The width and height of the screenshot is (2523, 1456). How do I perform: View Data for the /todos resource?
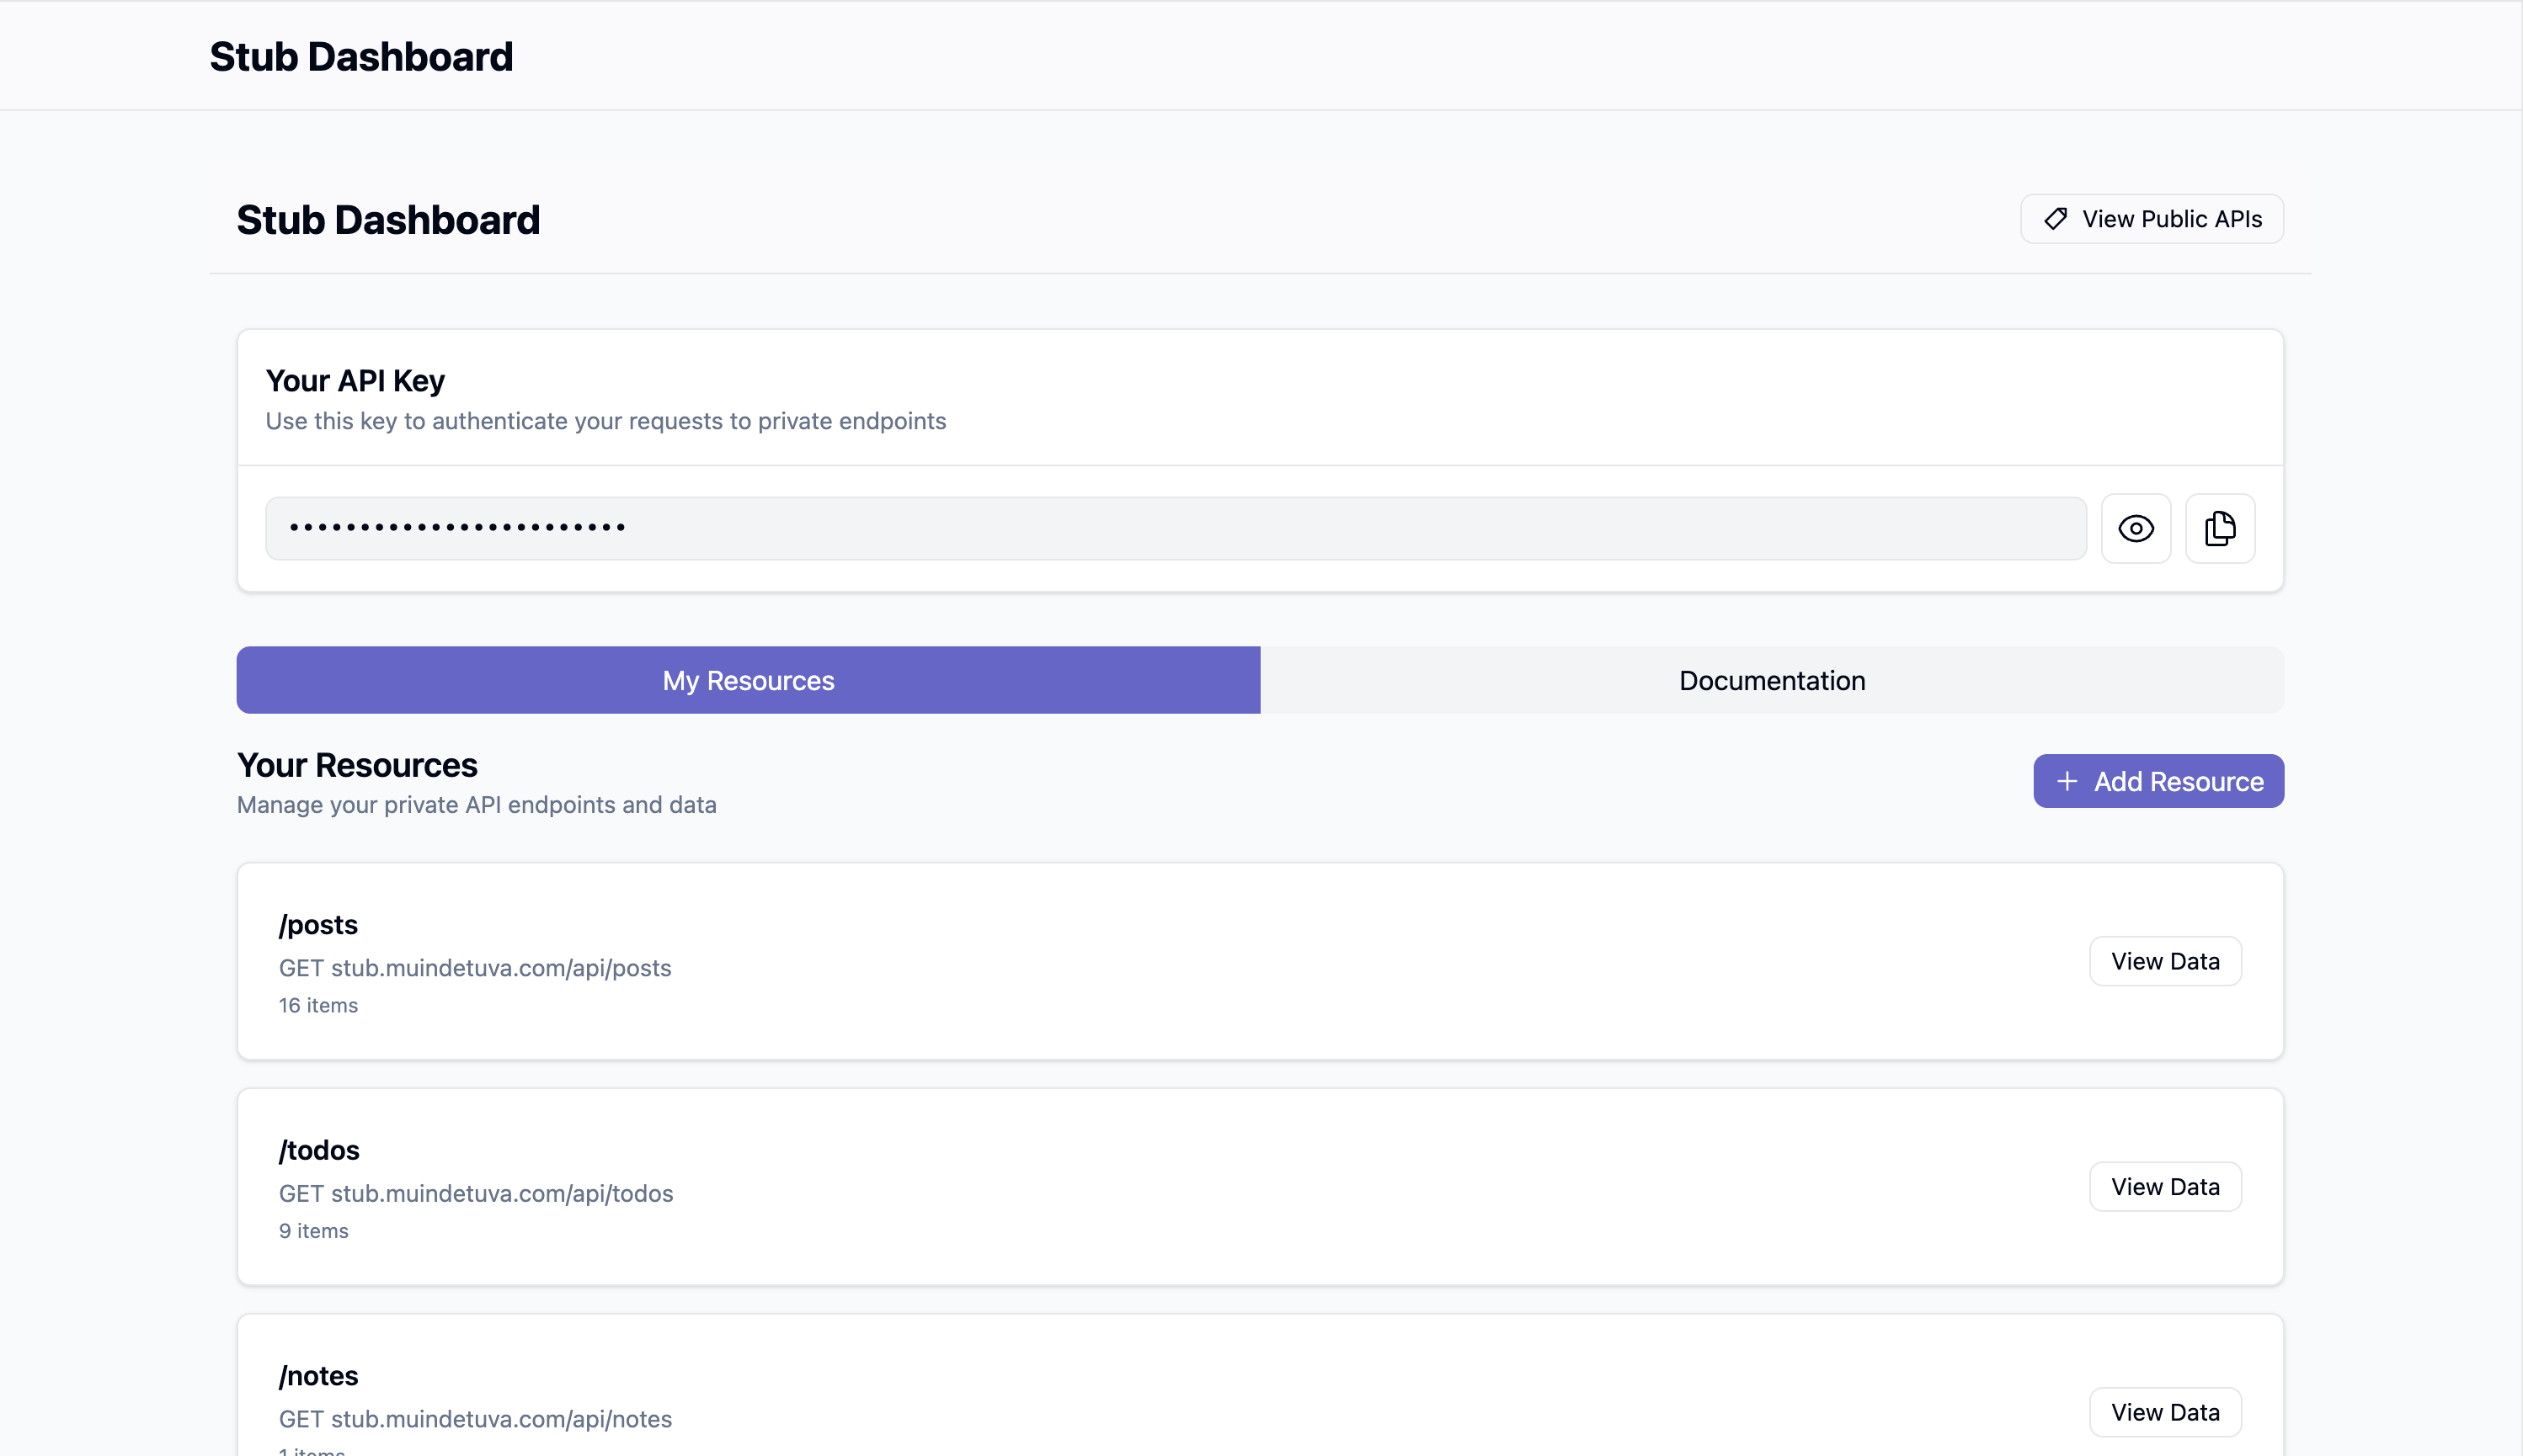[x=2164, y=1187]
